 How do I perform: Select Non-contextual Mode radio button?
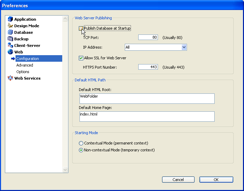81,150
